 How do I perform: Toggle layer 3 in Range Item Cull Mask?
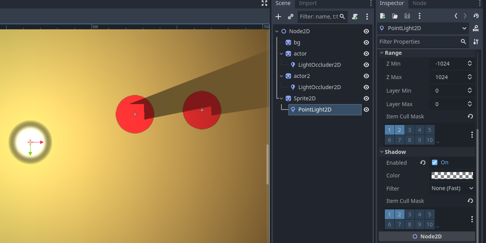410,130
